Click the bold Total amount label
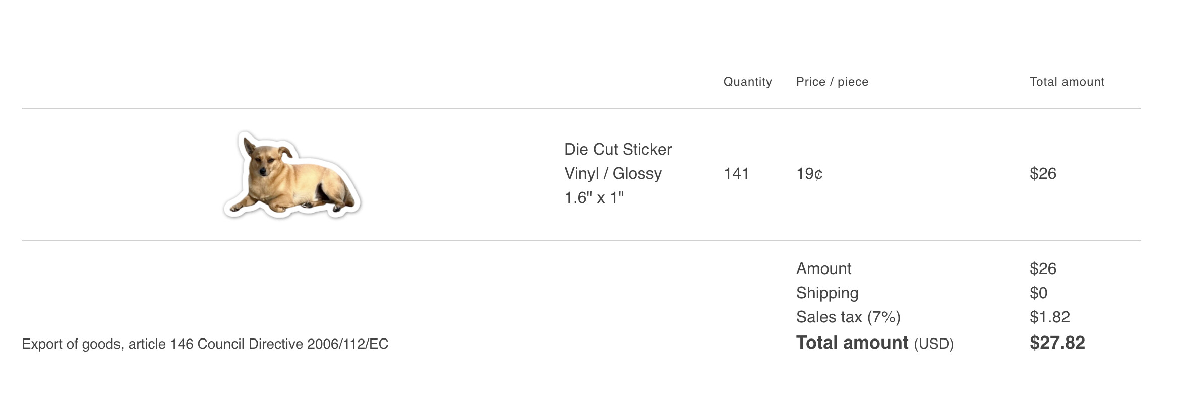1182x407 pixels. (x=852, y=343)
